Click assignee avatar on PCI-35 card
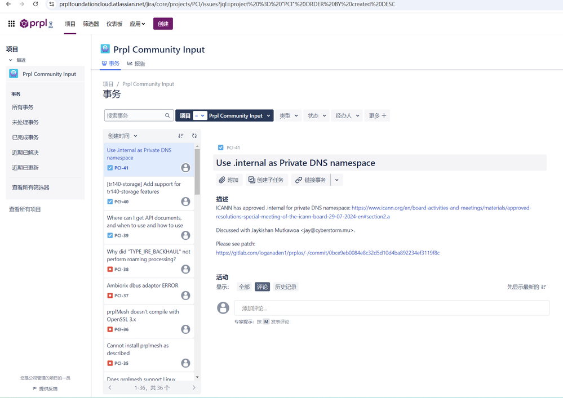Screen dimensions: 563x398 click(x=185, y=363)
